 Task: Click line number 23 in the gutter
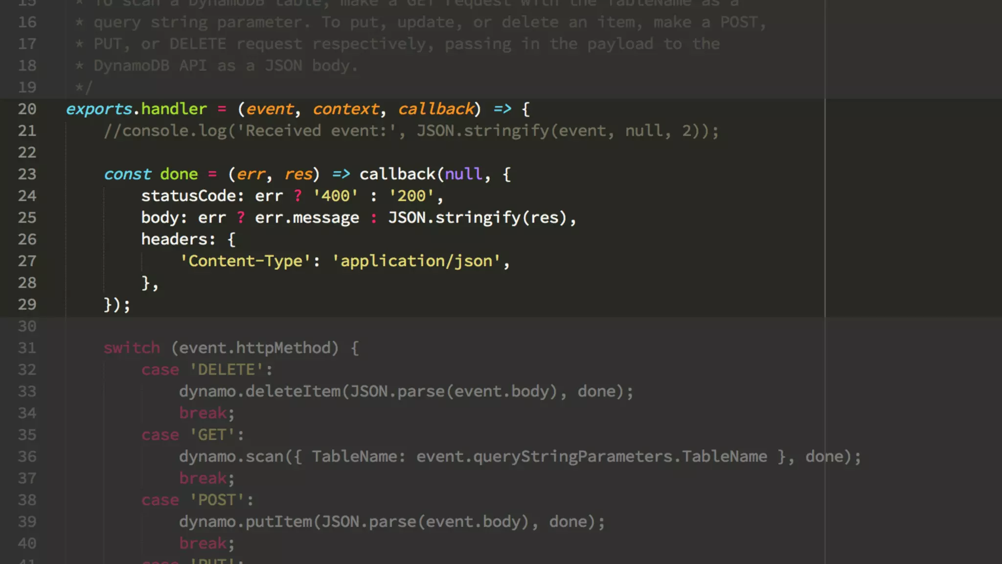27,174
